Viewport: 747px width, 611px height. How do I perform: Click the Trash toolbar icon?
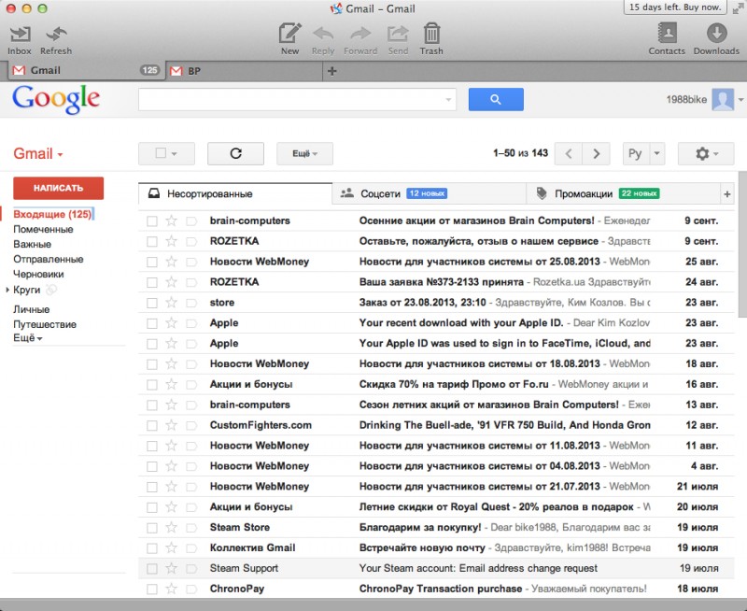[431, 39]
